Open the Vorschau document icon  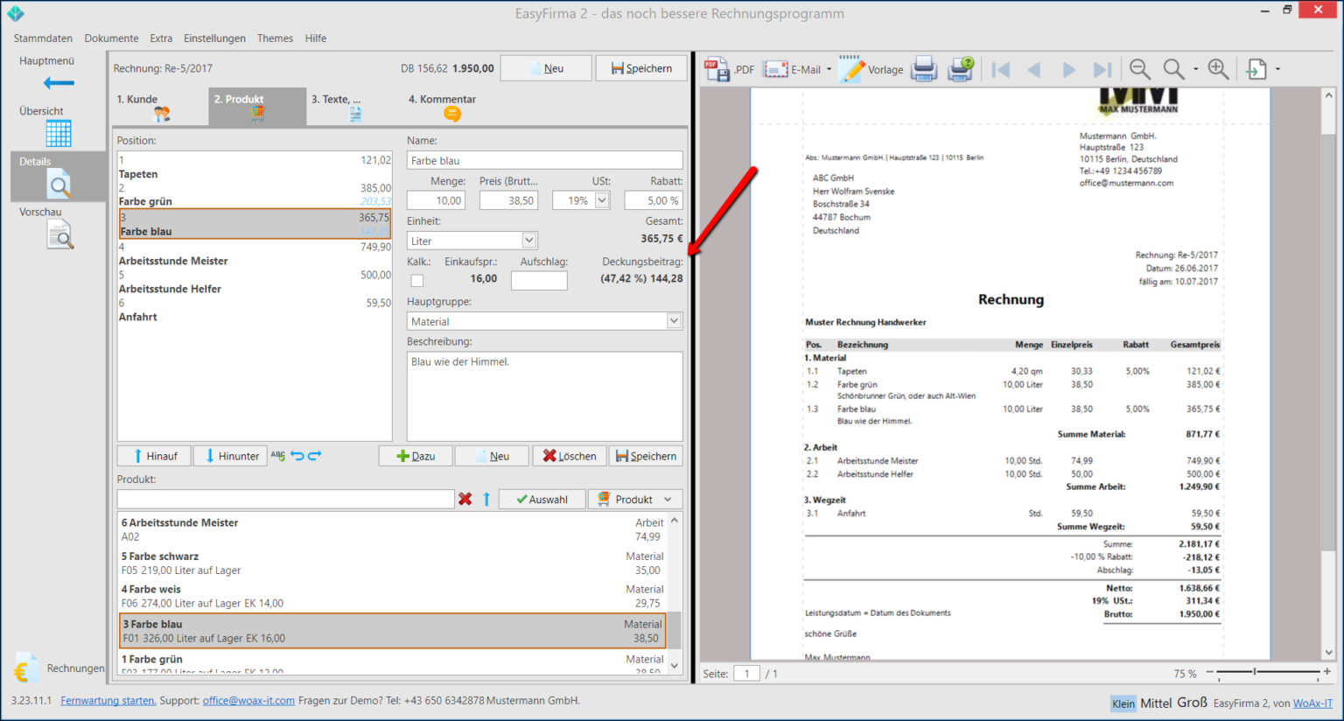[x=59, y=235]
